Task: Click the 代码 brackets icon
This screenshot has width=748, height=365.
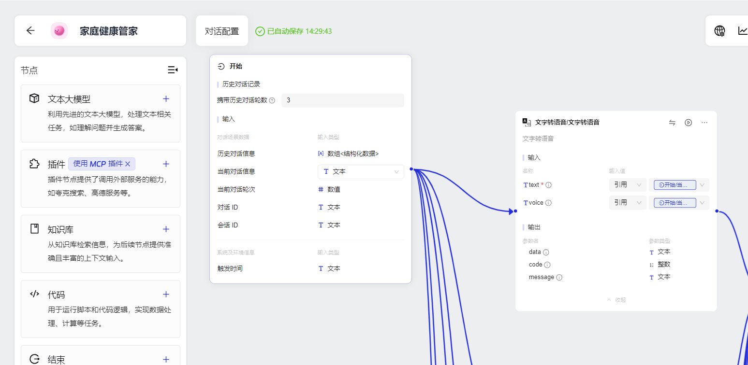Action: 34,294
